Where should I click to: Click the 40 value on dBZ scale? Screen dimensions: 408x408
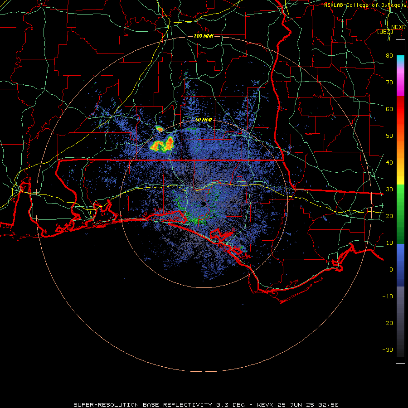[x=389, y=162]
